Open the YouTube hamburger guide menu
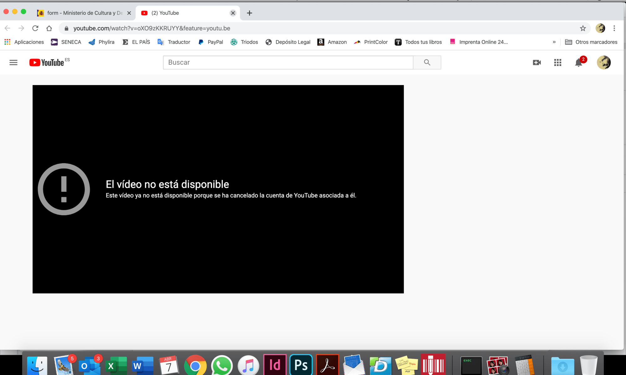 pyautogui.click(x=13, y=62)
